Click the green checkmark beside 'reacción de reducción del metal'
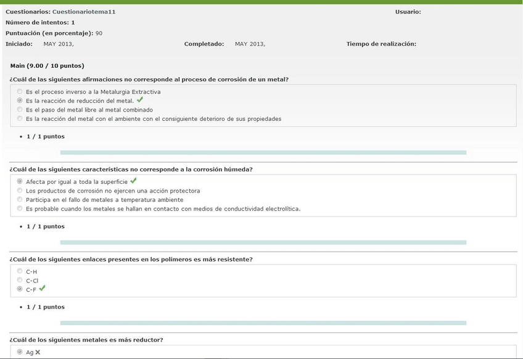The width and height of the screenshot is (523, 359). click(x=140, y=100)
